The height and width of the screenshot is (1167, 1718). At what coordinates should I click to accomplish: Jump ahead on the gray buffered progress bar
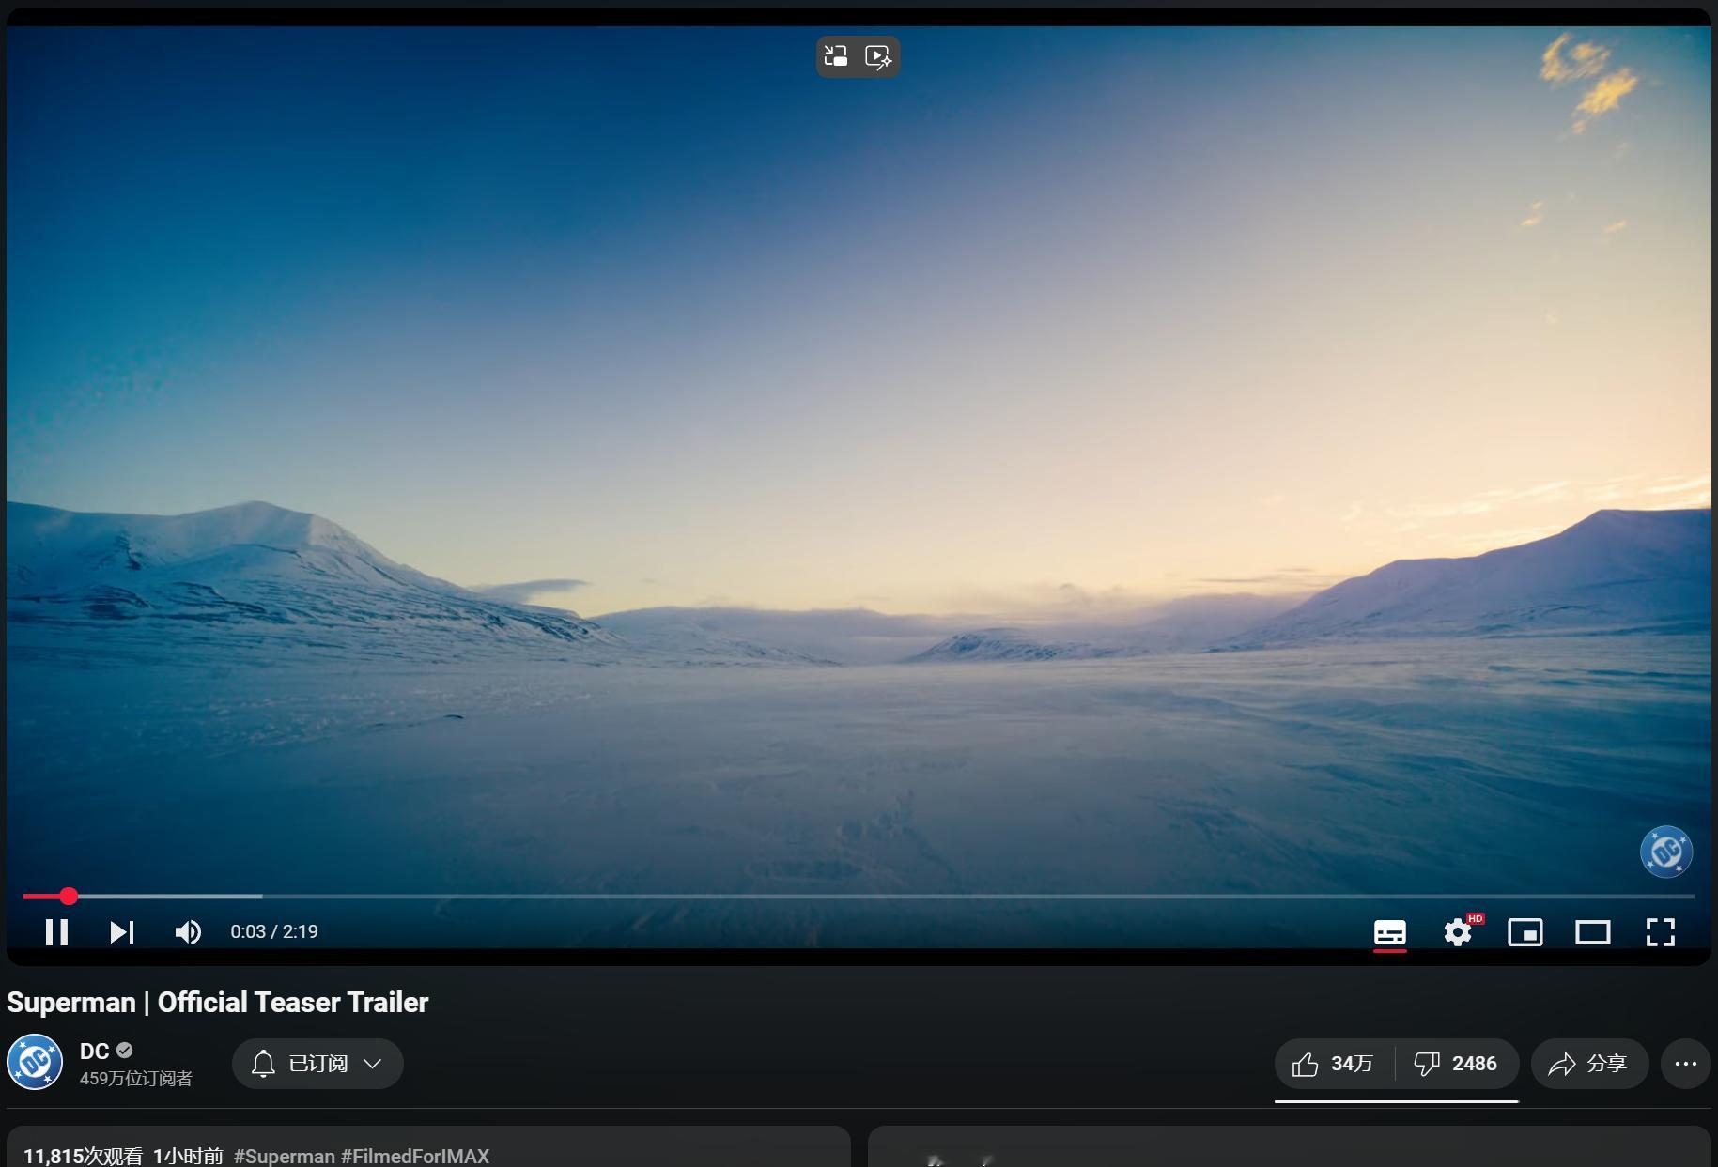point(169,897)
